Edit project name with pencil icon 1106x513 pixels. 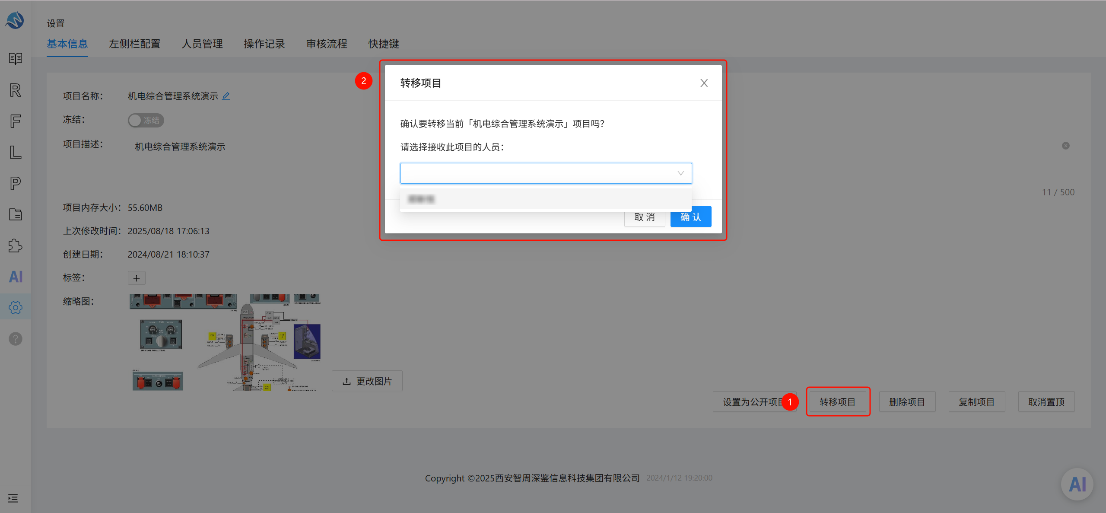(226, 96)
